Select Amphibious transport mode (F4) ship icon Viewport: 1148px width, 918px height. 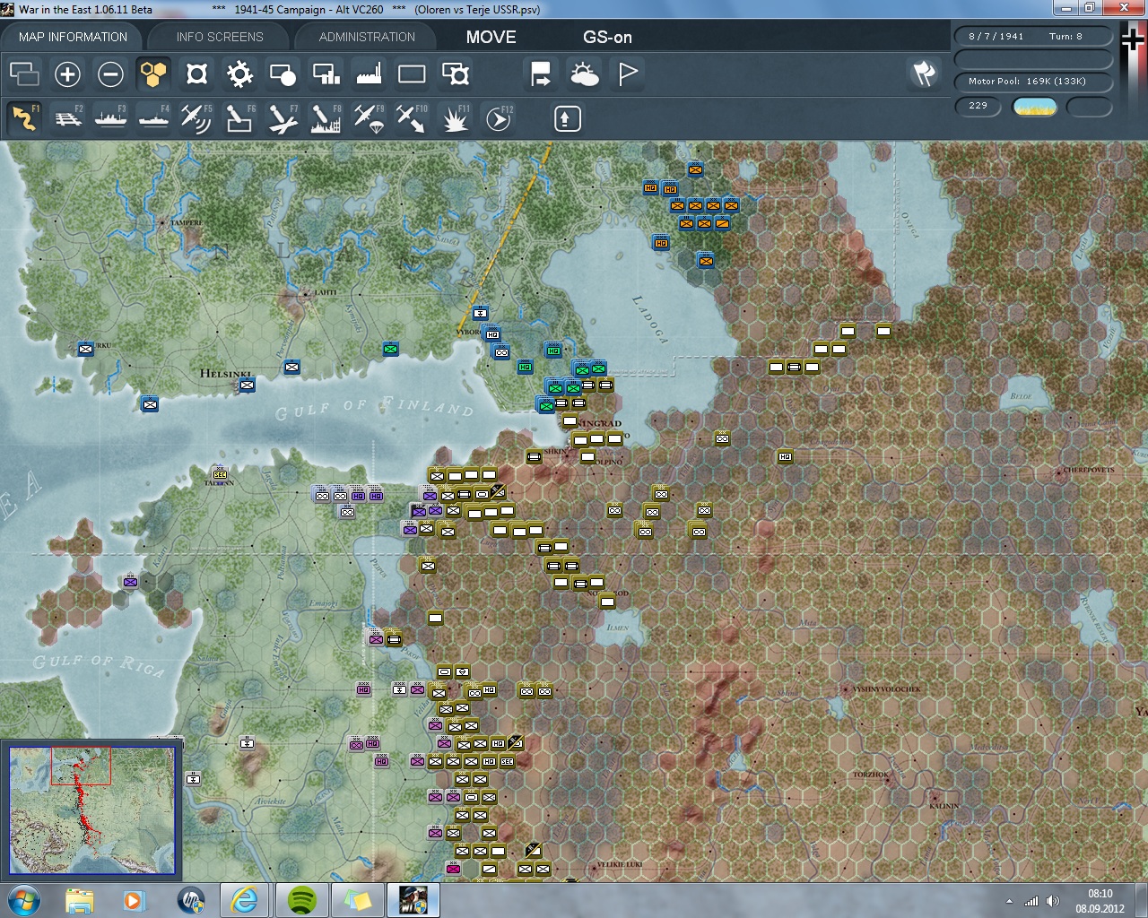(153, 118)
